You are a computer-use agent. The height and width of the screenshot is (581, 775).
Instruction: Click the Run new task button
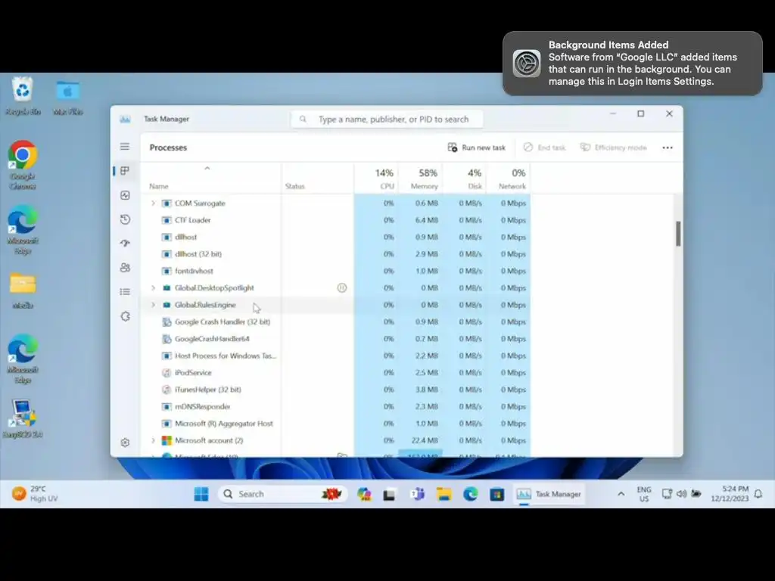coord(477,148)
